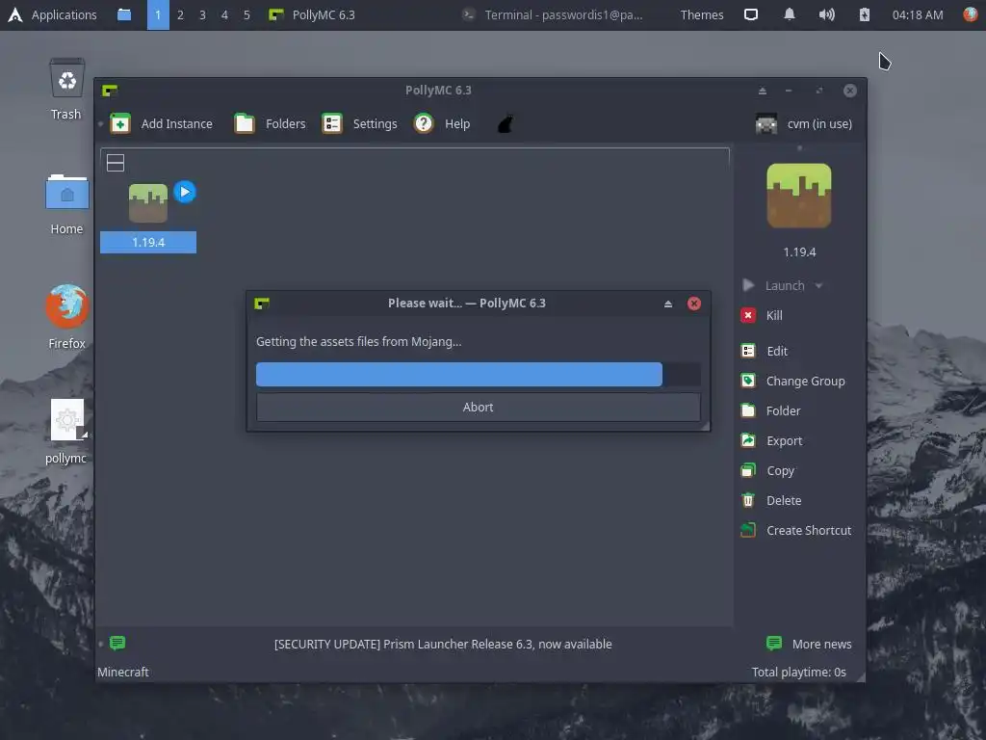The image size is (986, 740).
Task: Open the Folders toolbar button
Action: (270, 123)
